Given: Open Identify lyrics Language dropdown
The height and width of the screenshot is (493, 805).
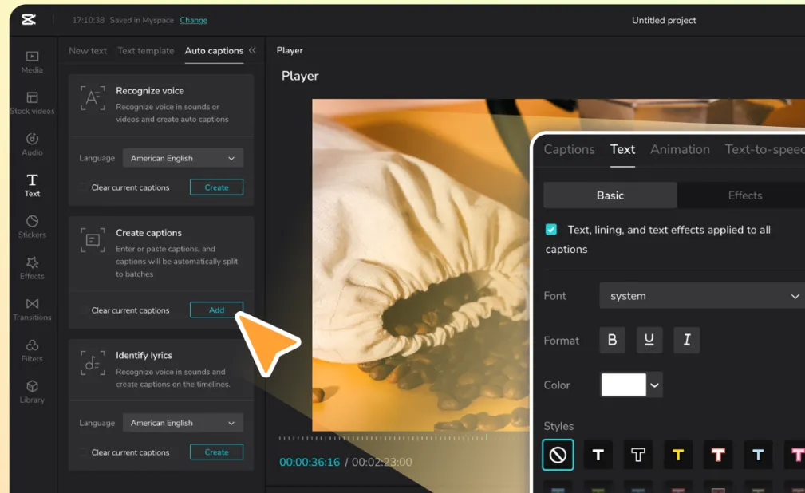Looking at the screenshot, I should point(183,423).
